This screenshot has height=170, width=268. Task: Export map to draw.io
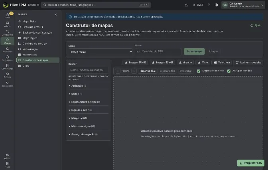[x=185, y=62]
